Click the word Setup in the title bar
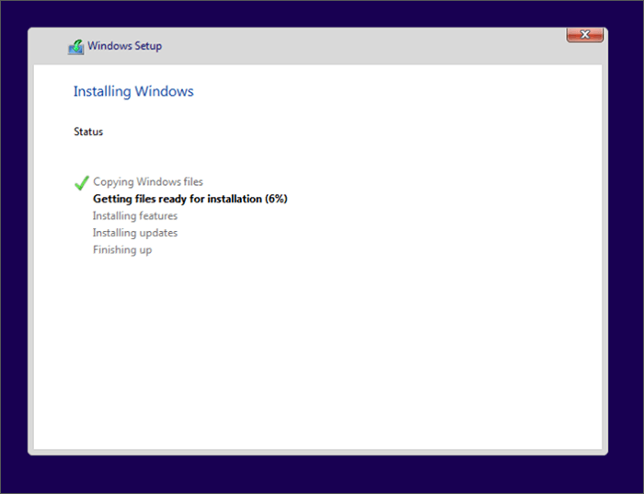644x494 pixels. (148, 46)
